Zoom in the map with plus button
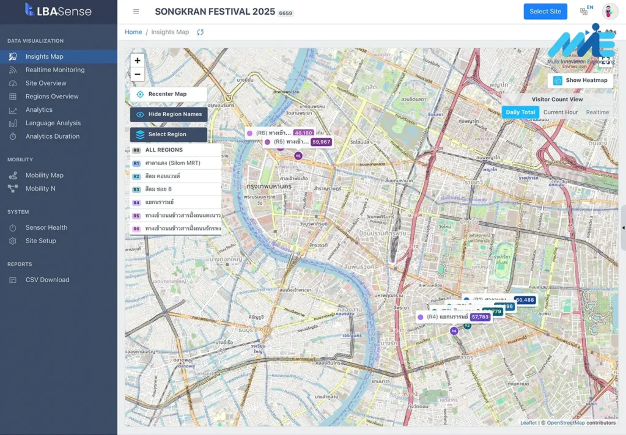The width and height of the screenshot is (626, 435). click(x=138, y=60)
